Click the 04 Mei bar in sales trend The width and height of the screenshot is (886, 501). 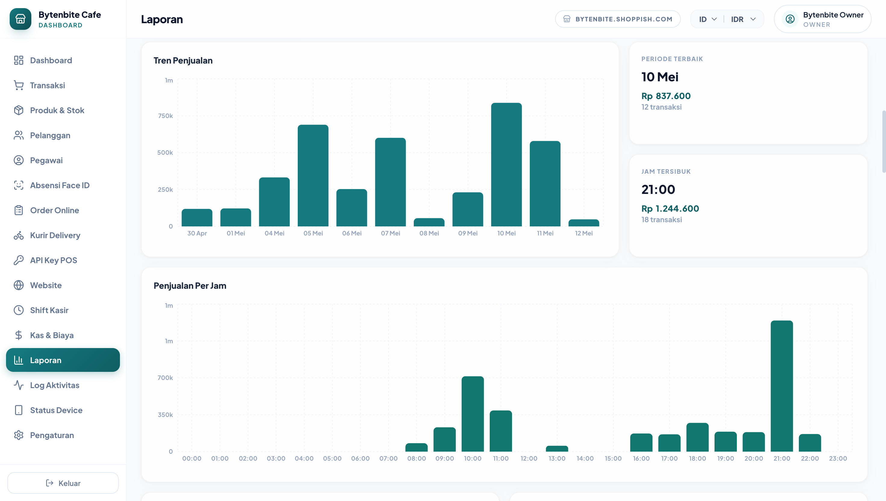click(x=274, y=202)
